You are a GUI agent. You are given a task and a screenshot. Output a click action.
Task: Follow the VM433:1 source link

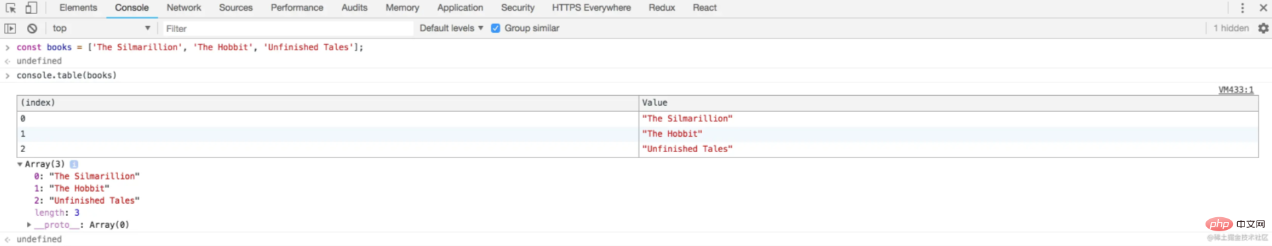pos(1236,90)
